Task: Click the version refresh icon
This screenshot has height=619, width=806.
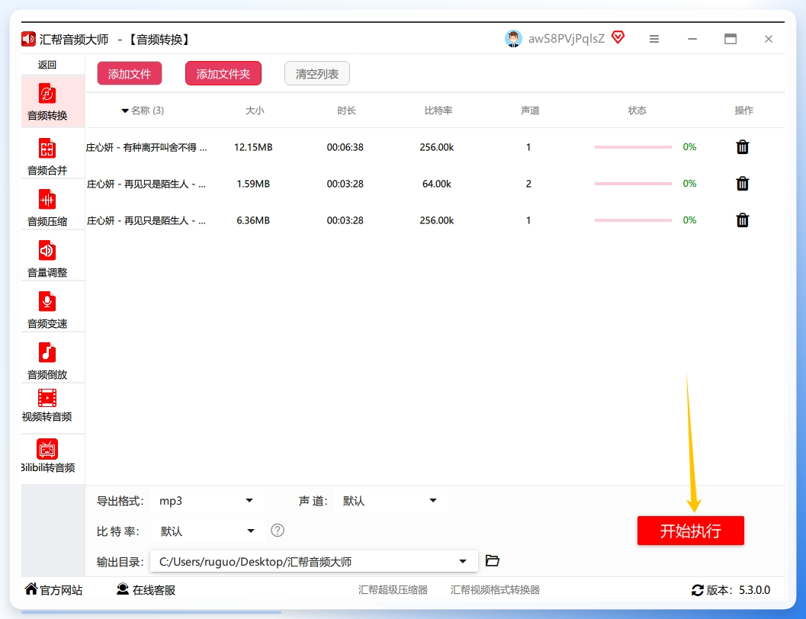Action: [x=697, y=590]
